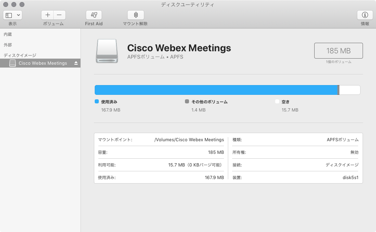Click the mount point path value
This screenshot has width=376, height=232.
[x=189, y=140]
